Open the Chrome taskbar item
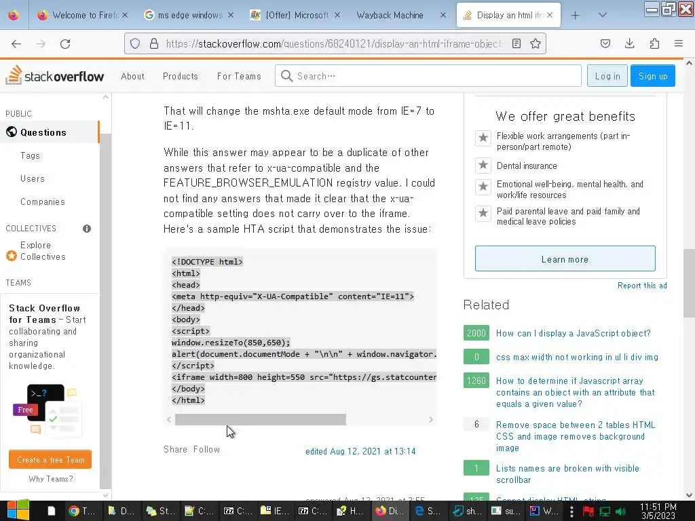 (x=83, y=511)
